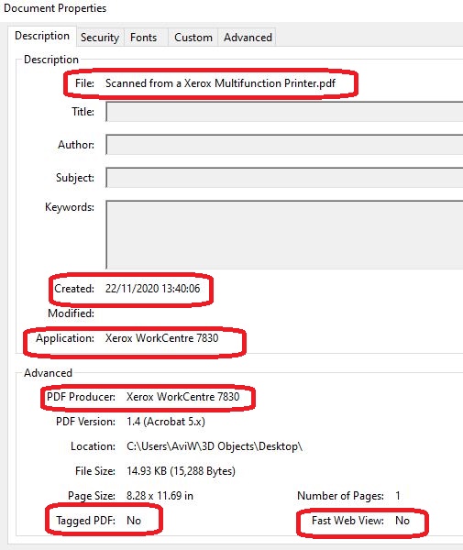Click into the Author input field
This screenshot has height=550, width=463.
click(x=284, y=145)
